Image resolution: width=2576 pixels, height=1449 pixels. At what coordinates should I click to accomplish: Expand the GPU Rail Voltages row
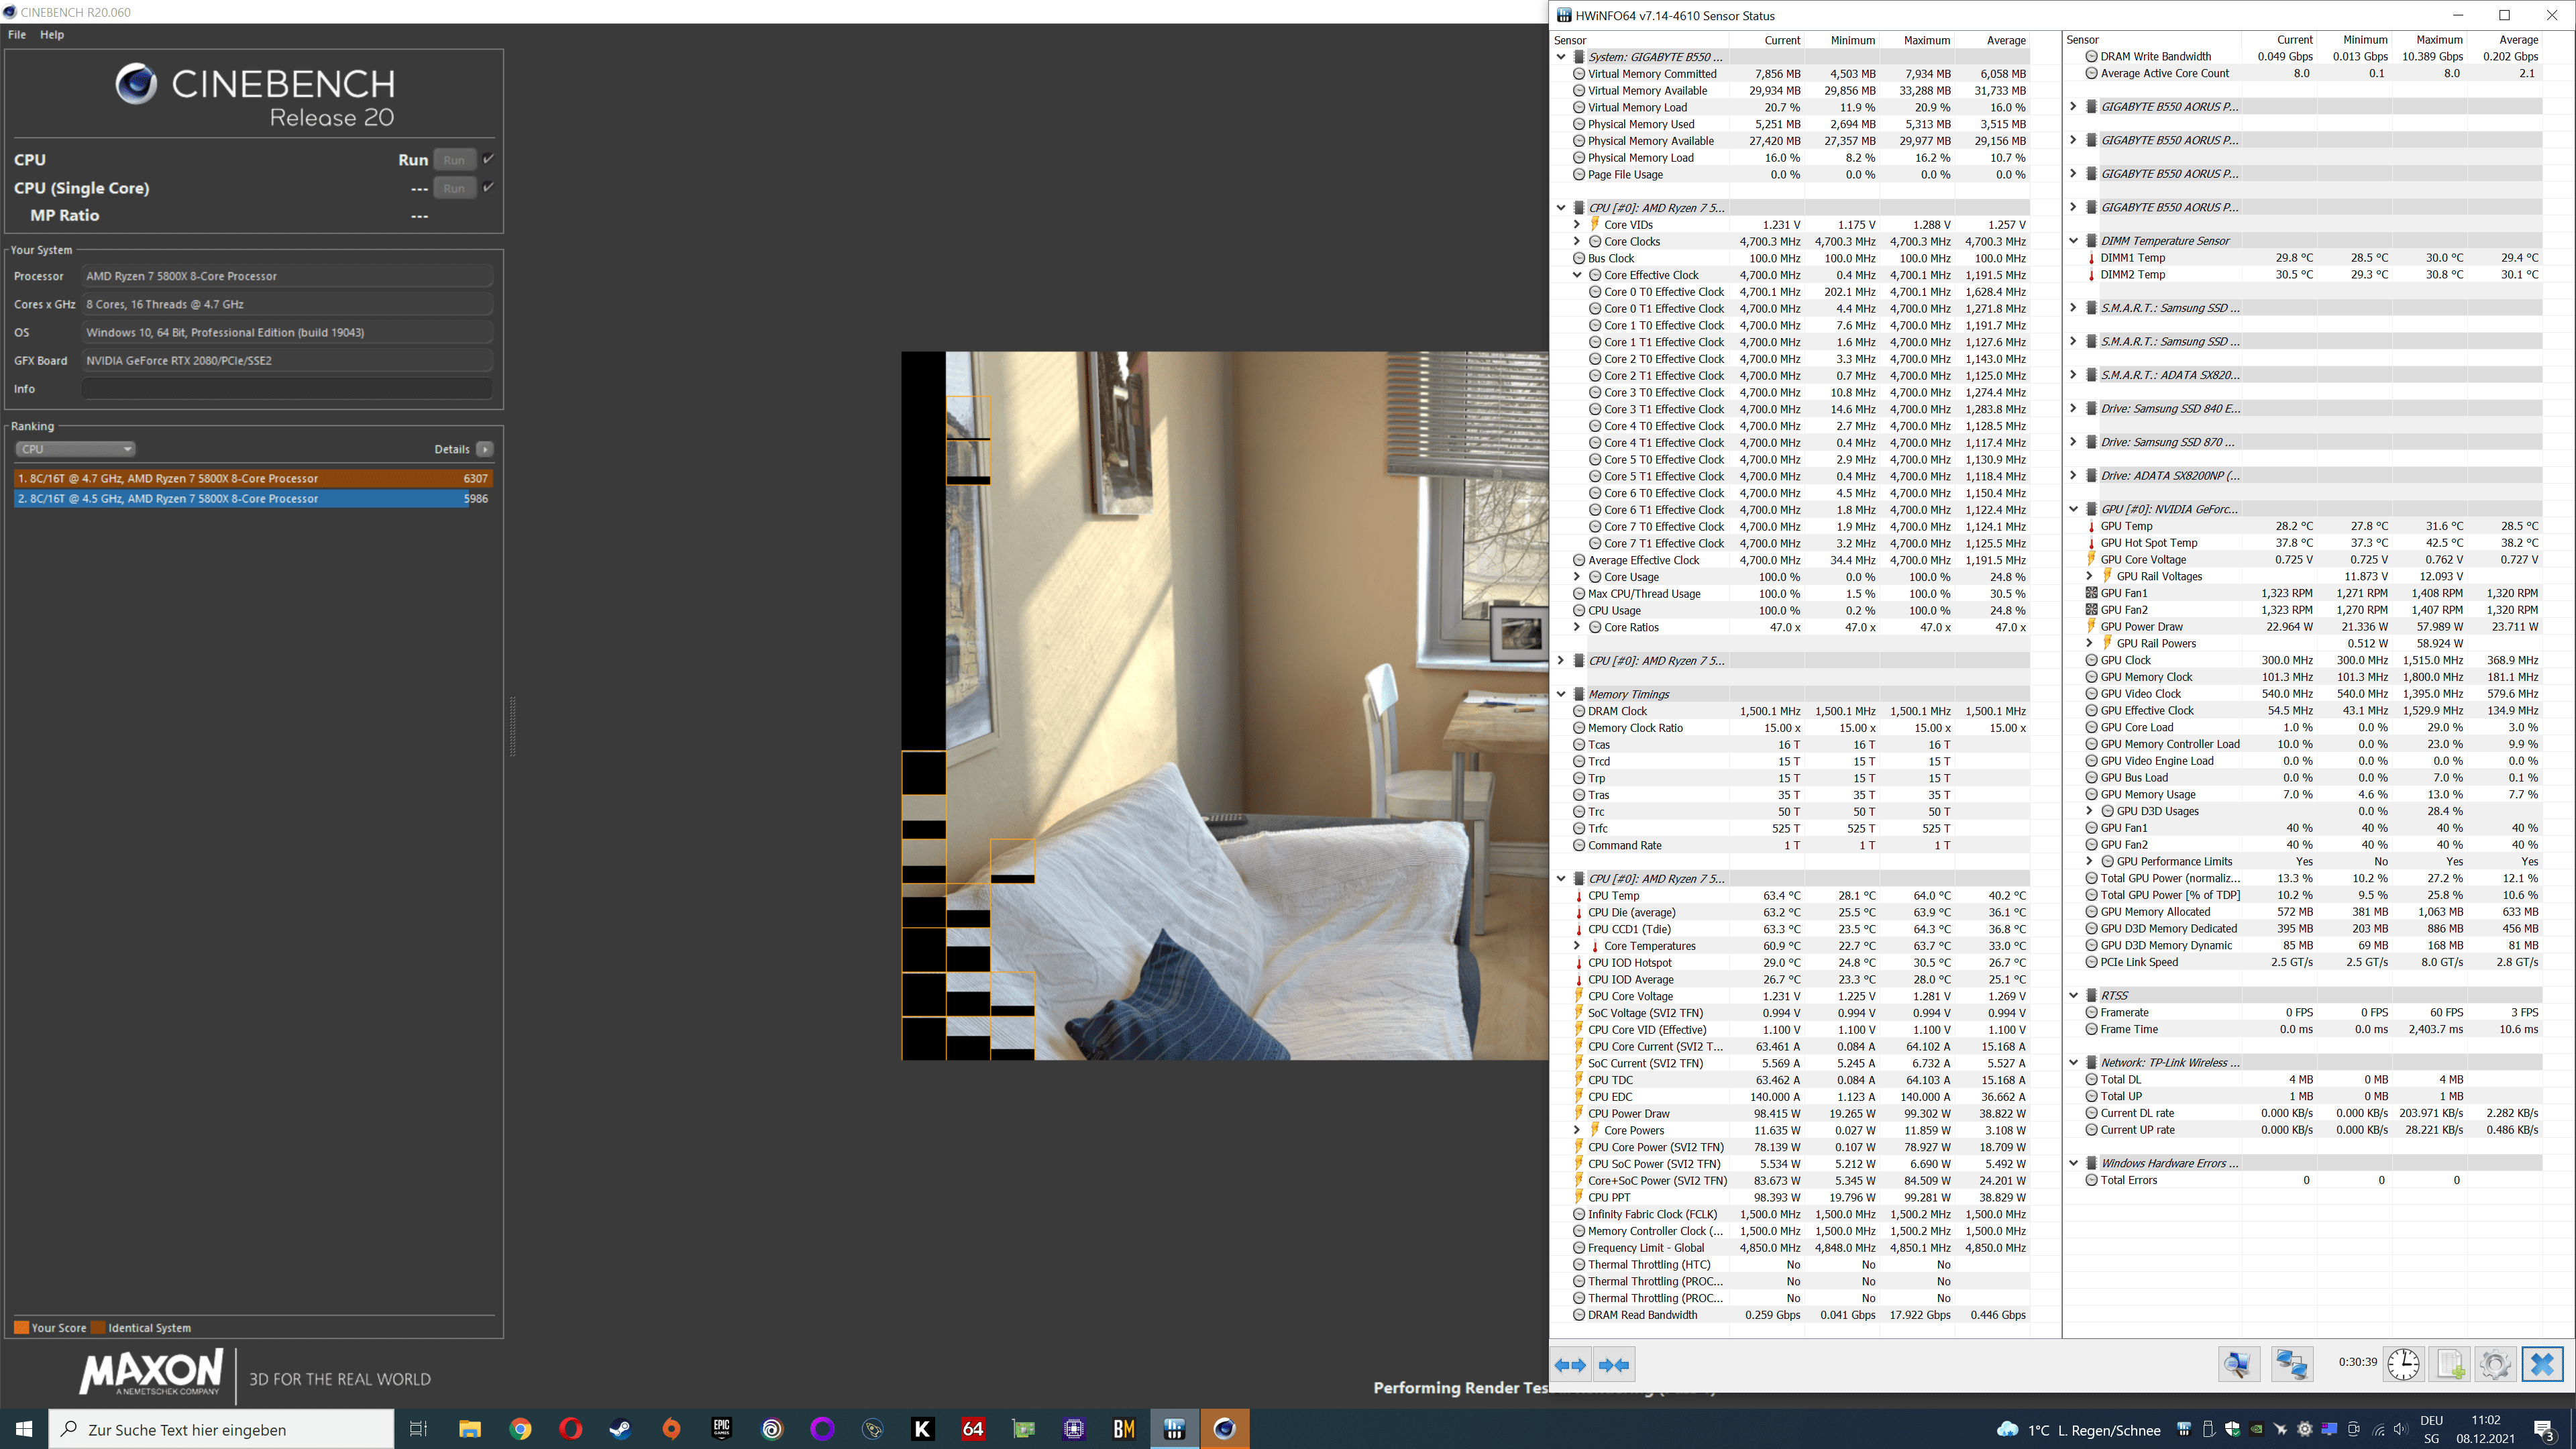point(2089,576)
